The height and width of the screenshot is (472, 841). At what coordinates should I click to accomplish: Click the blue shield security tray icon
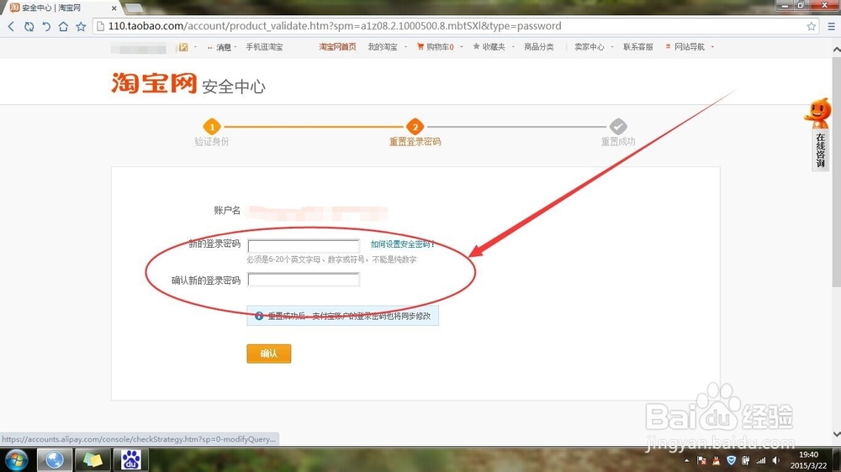coord(731,461)
